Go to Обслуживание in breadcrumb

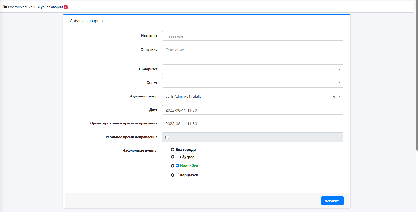20,7
